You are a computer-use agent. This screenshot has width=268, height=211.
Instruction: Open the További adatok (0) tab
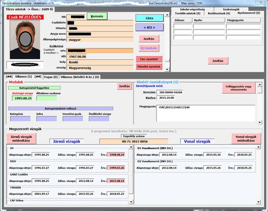pyautogui.click(x=188, y=13)
